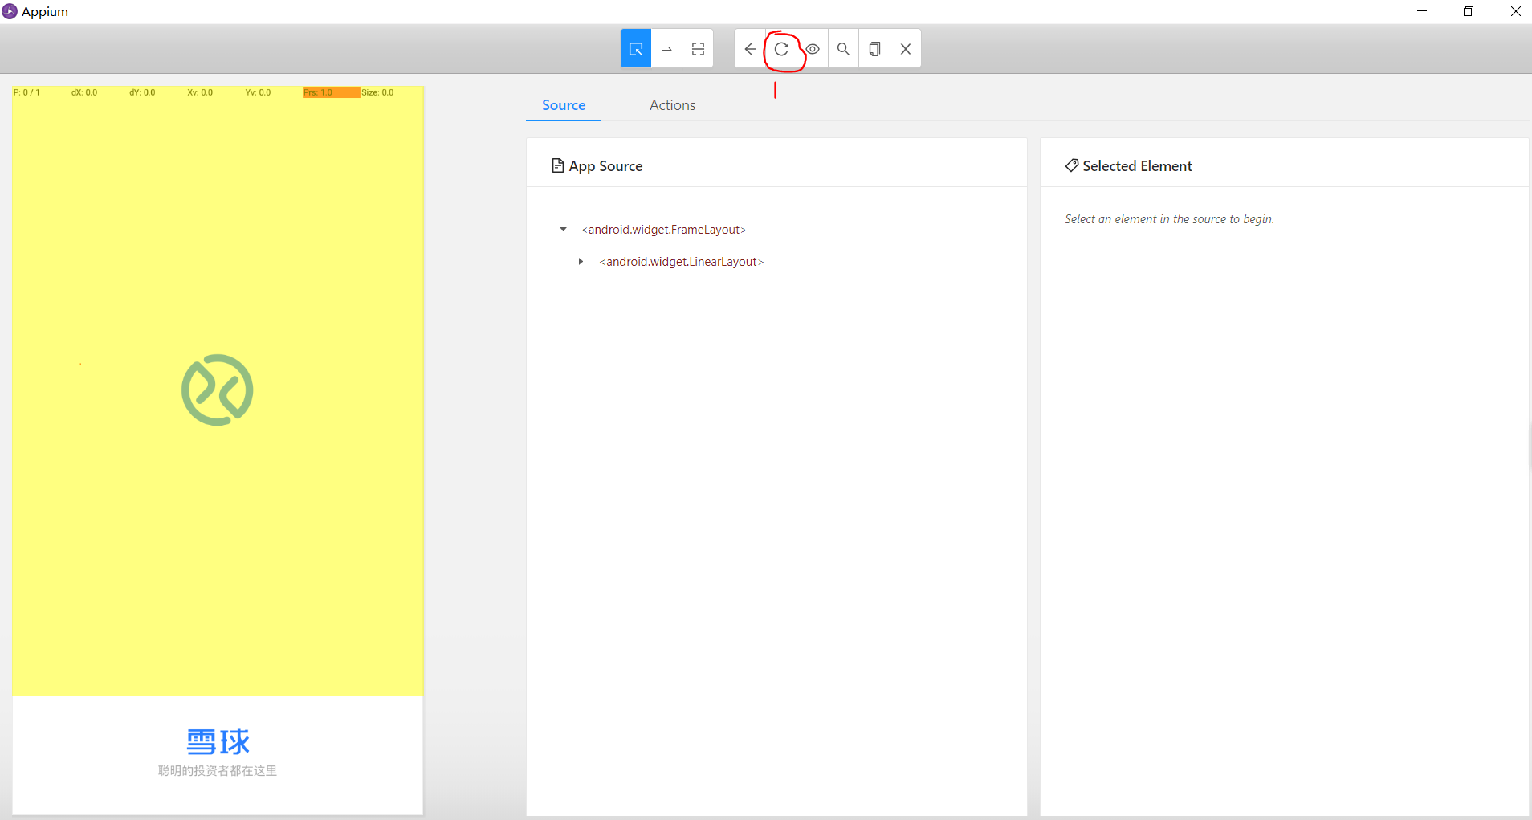Refresh source and screenshot
Image resolution: width=1532 pixels, height=820 pixels.
(780, 49)
